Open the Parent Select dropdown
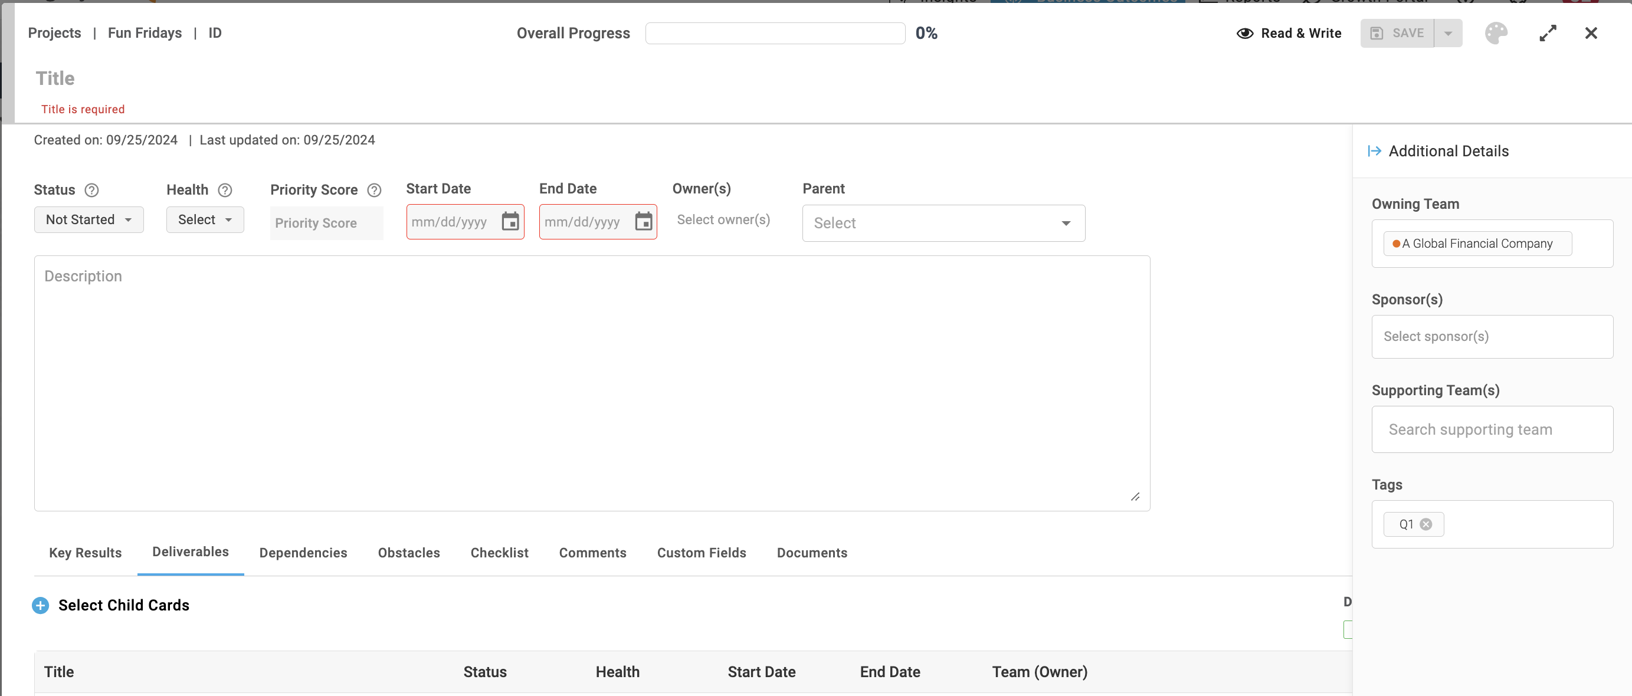 (x=943, y=223)
